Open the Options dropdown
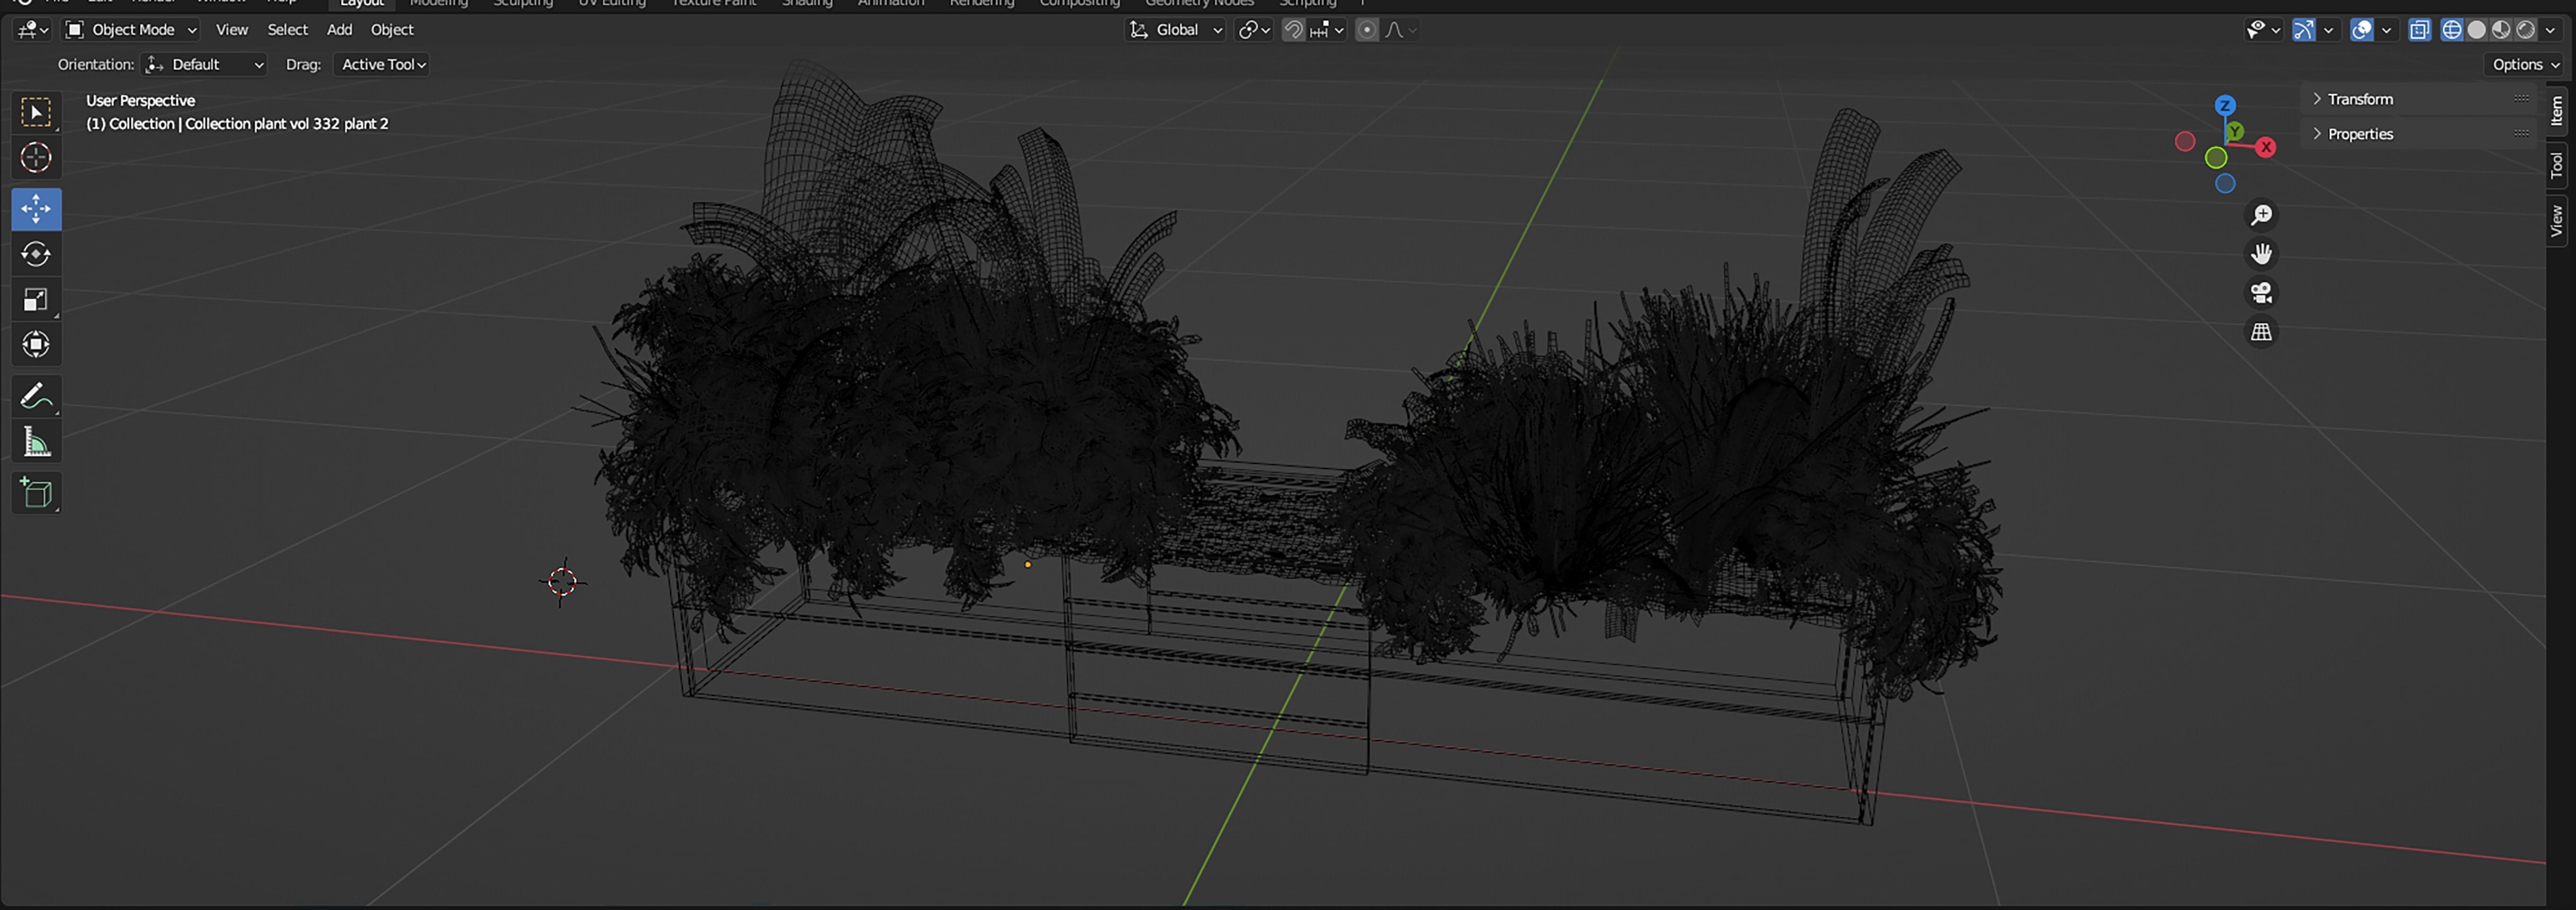The height and width of the screenshot is (910, 2576). coord(2525,65)
